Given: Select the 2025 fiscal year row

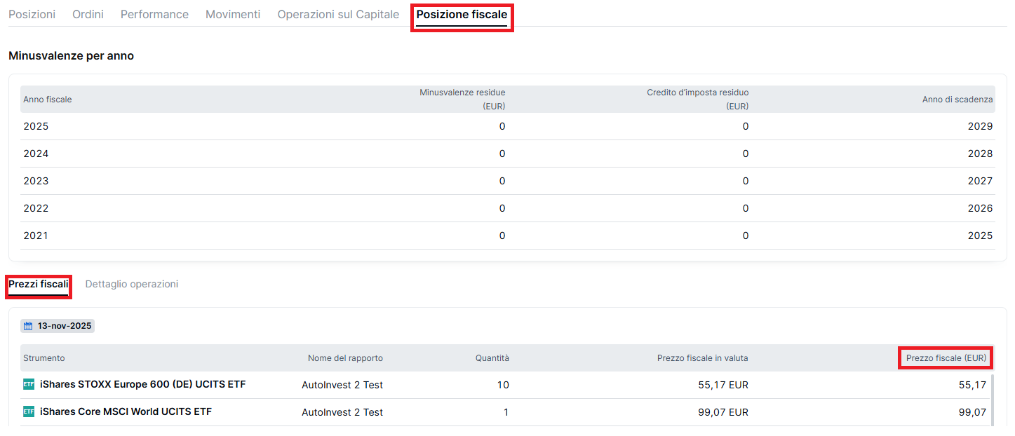Looking at the screenshot, I should coord(507,126).
